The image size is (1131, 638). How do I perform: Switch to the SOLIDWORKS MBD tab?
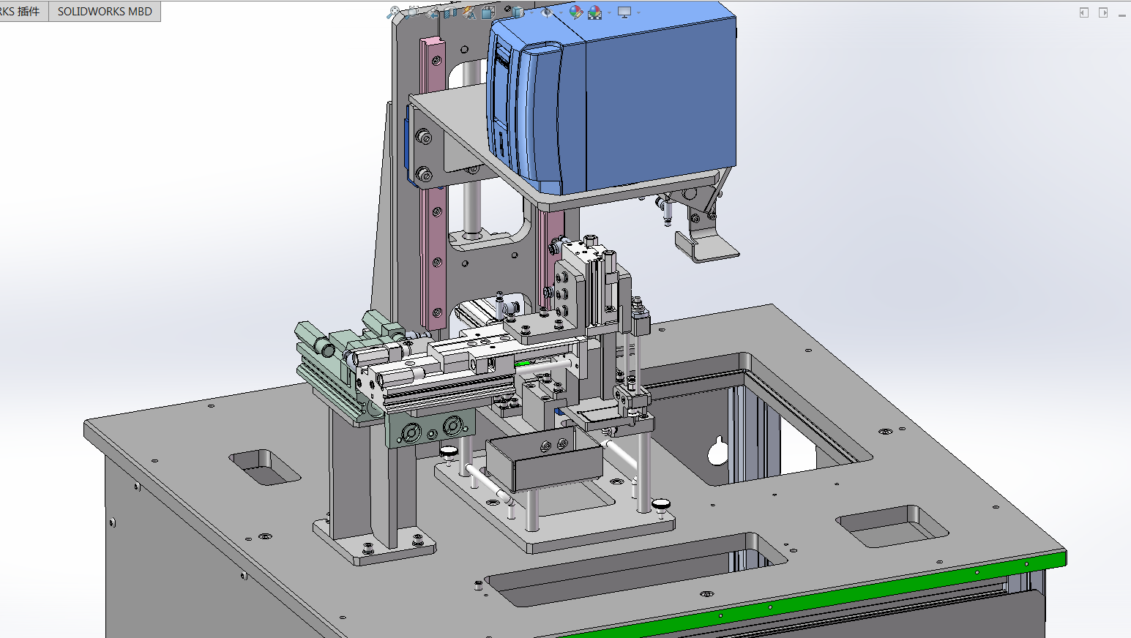tap(105, 11)
